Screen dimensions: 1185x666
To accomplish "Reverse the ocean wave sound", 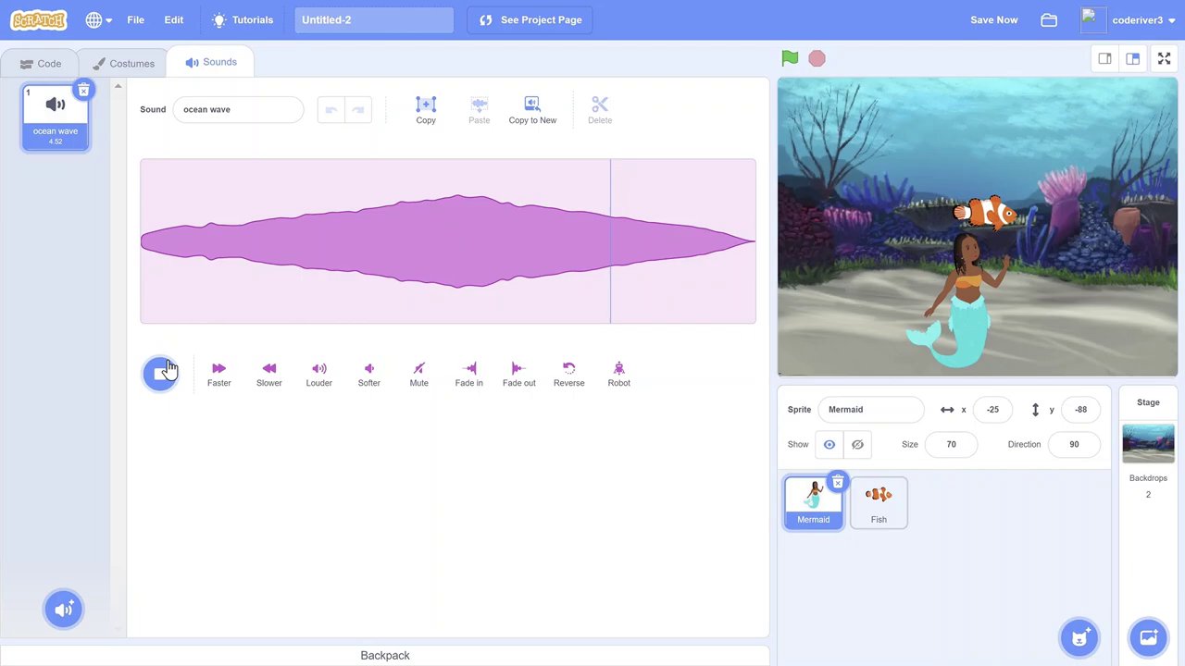I will [568, 369].
